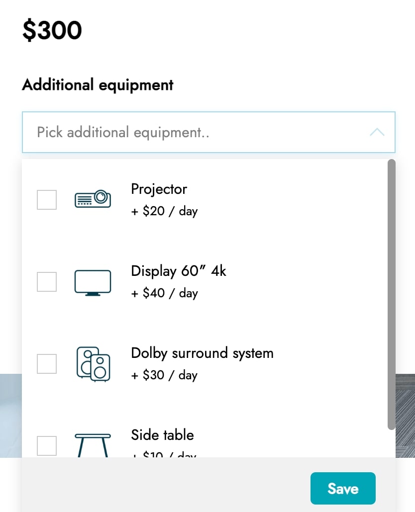Click the projector icon
The image size is (415, 512).
[x=93, y=198]
